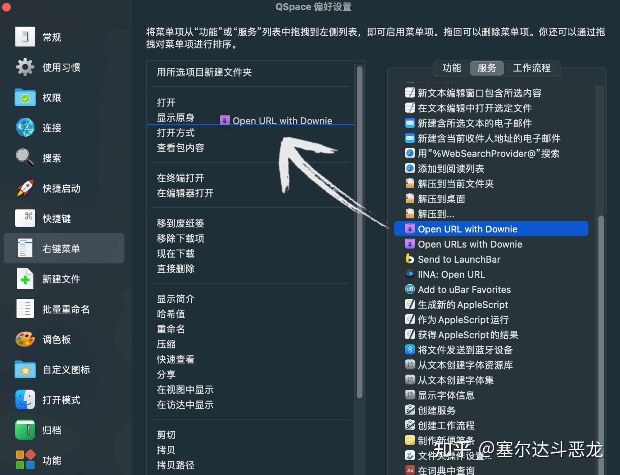Viewport: 620px width, 475px height.
Task: Select the 移到废纸篓 menu entry
Action: click(x=180, y=223)
